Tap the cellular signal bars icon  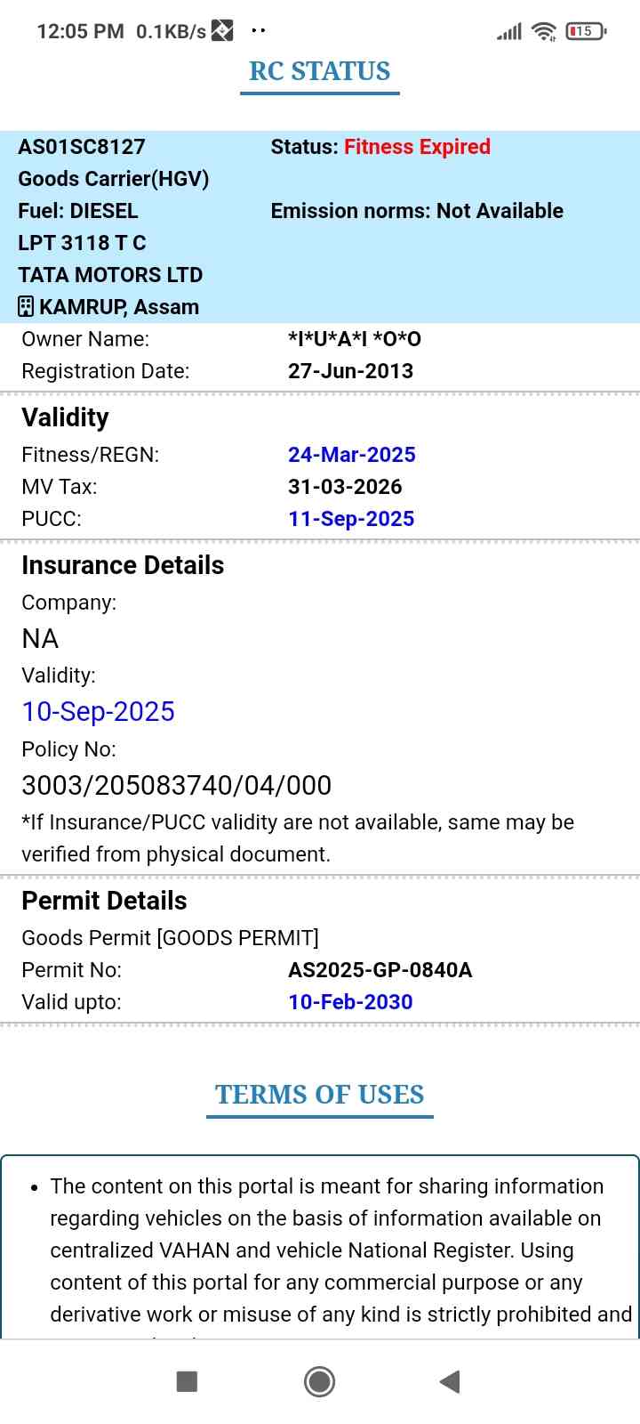pyautogui.click(x=509, y=32)
